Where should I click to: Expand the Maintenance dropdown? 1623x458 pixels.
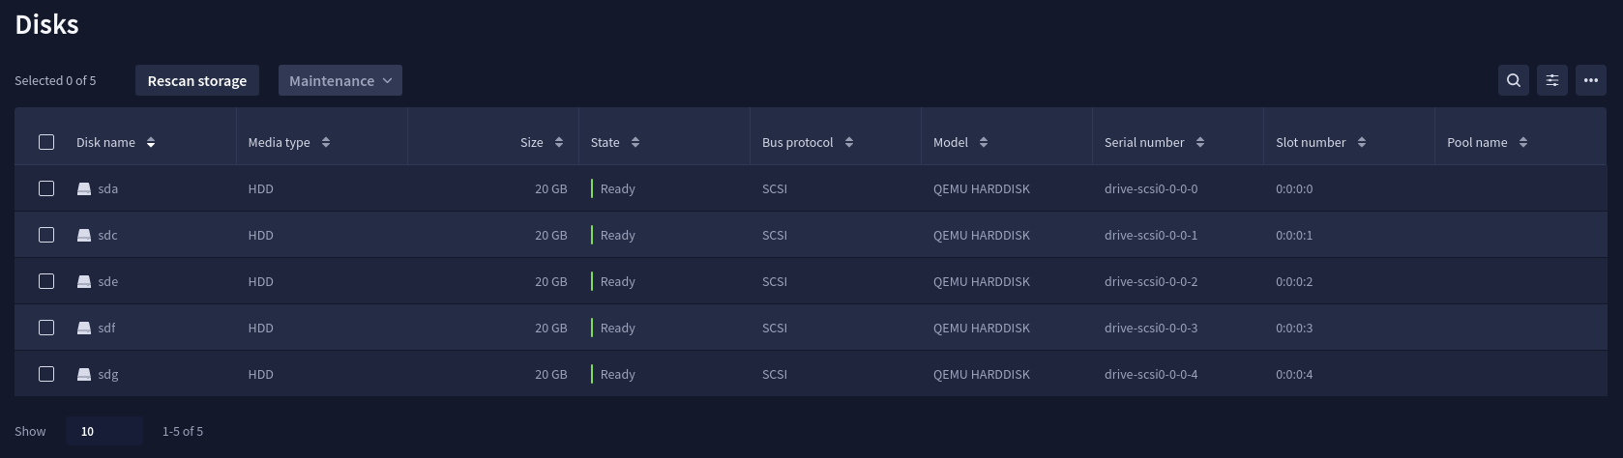[x=340, y=80]
